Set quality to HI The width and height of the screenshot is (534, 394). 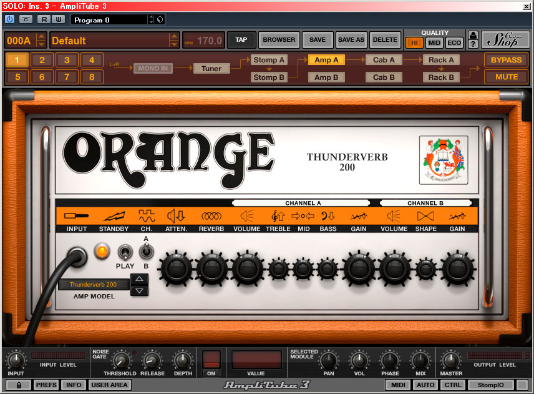[x=414, y=42]
